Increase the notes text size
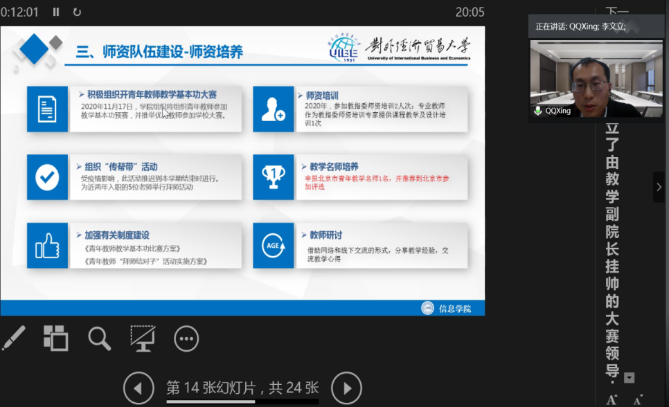The height and width of the screenshot is (407, 669). (612, 399)
